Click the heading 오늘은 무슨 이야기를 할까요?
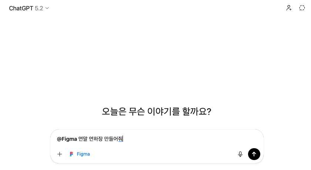 tap(157, 111)
